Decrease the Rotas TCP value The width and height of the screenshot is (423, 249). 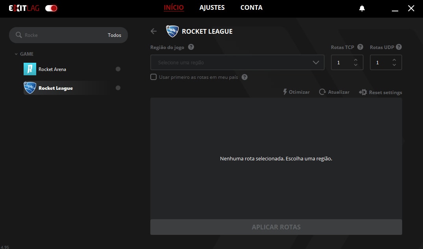click(x=356, y=65)
